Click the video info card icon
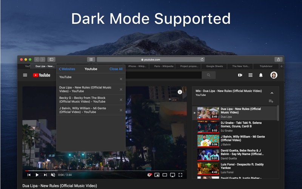The height and width of the screenshot is (189, 302). click(180, 92)
